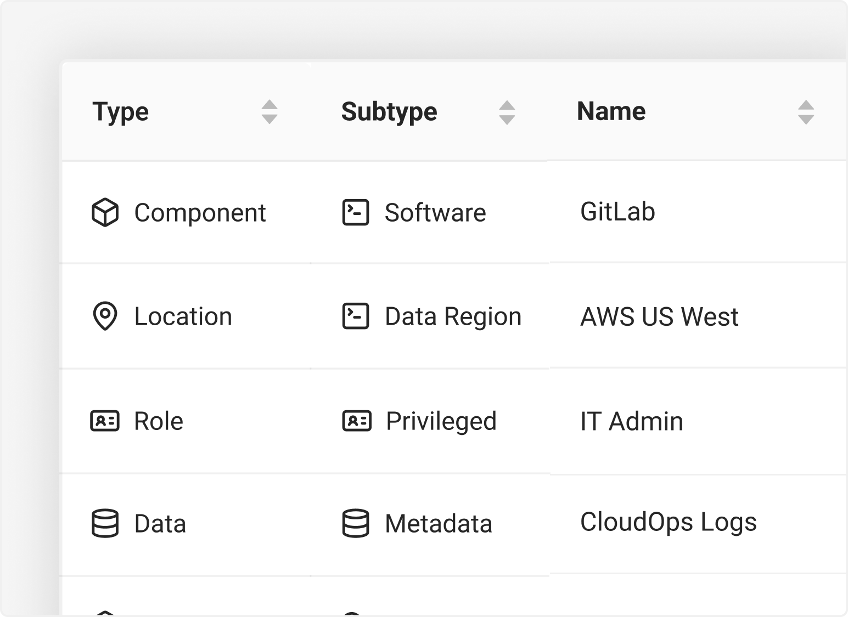Click the Name column header label
This screenshot has width=848, height=617.
coord(611,111)
